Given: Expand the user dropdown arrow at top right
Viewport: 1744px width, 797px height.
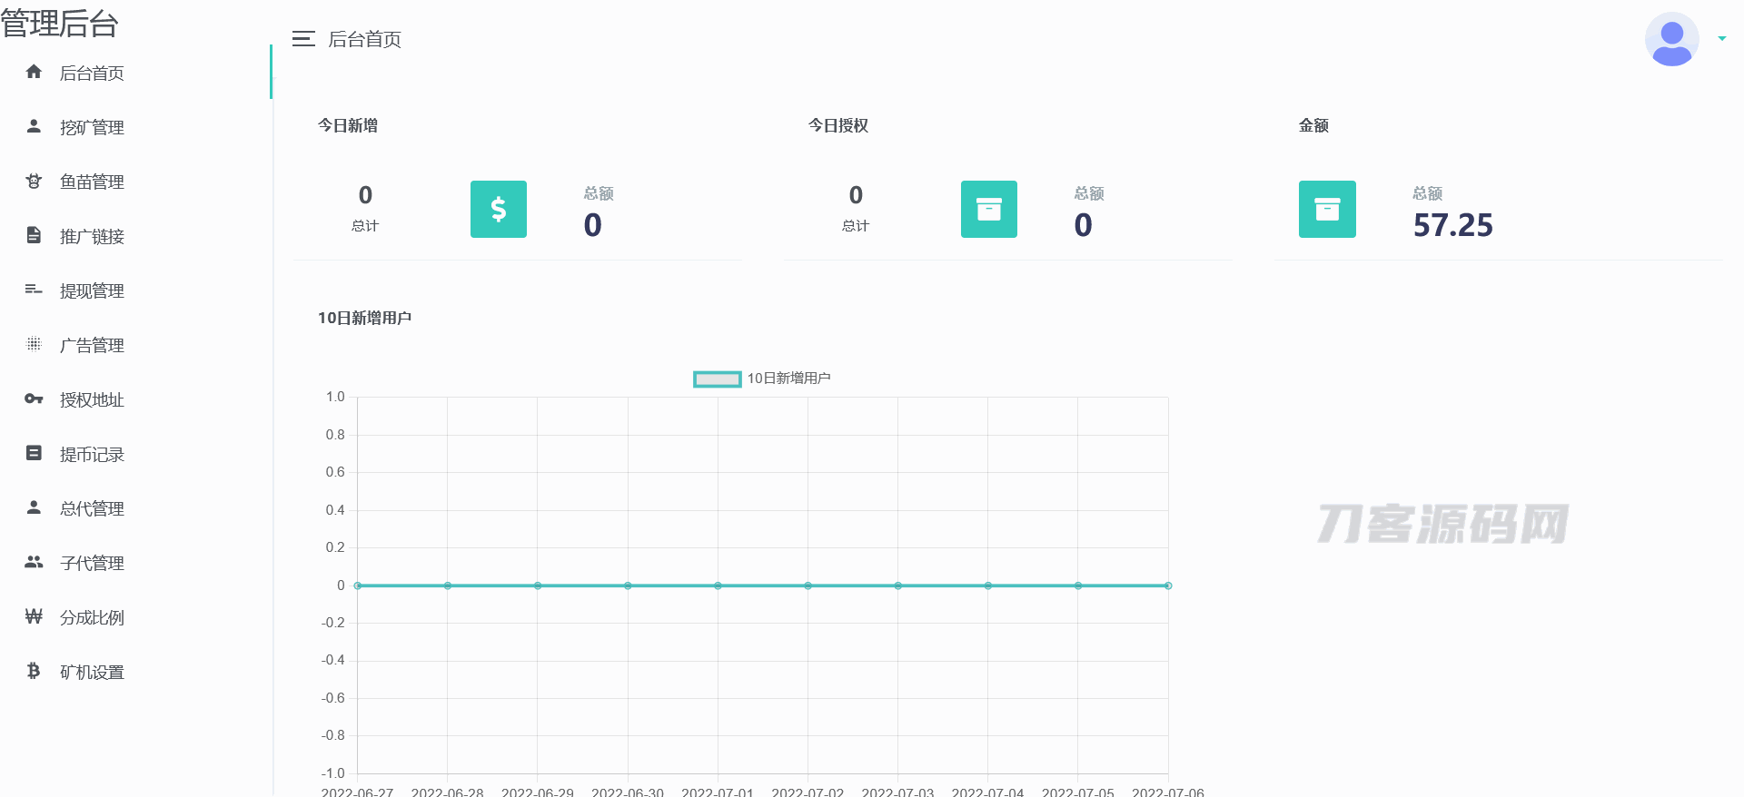Looking at the screenshot, I should [1721, 39].
